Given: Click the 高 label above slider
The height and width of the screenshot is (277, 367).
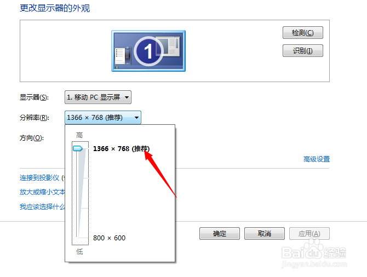Looking at the screenshot, I should pos(79,135).
